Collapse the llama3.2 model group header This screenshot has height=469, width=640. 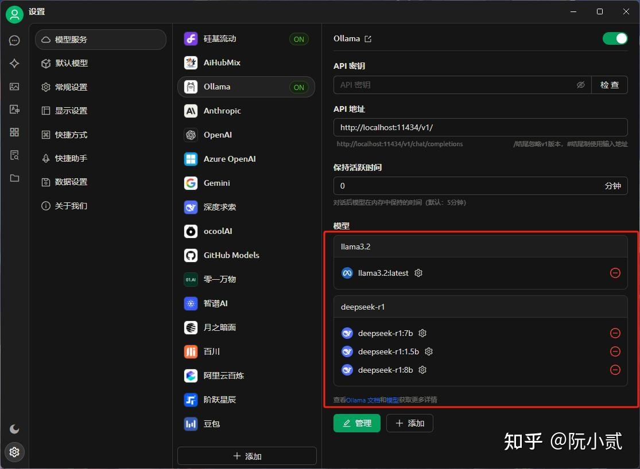pyautogui.click(x=480, y=247)
